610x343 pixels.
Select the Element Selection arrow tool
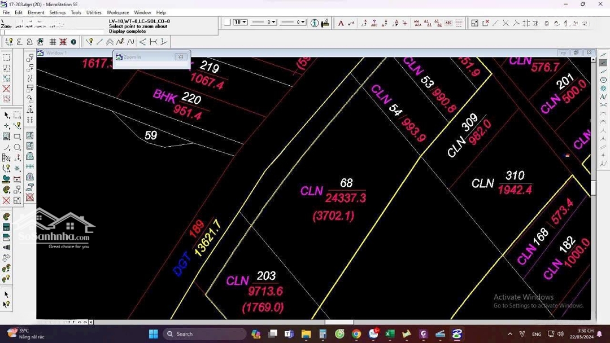pyautogui.click(x=6, y=115)
